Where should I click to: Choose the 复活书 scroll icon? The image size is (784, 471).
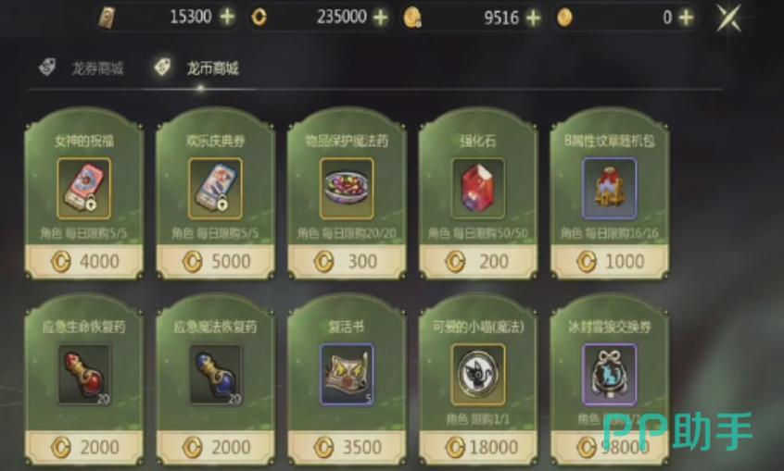pos(347,375)
